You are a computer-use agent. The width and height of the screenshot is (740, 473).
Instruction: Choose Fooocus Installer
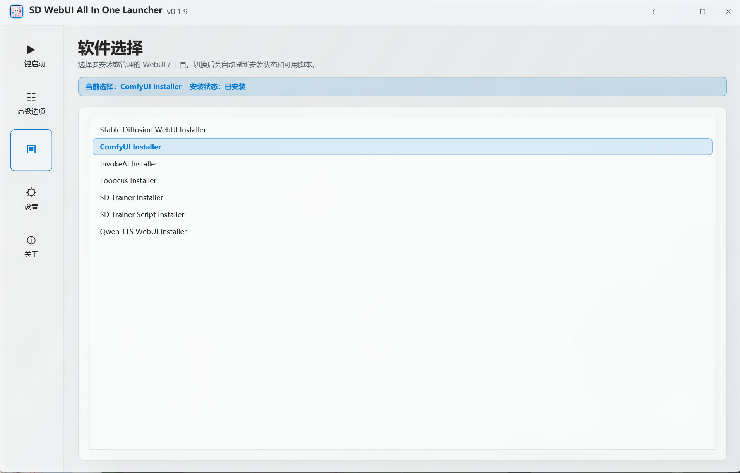(402, 180)
